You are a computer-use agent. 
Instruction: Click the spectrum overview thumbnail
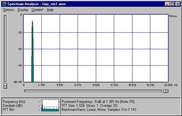click(50, 105)
